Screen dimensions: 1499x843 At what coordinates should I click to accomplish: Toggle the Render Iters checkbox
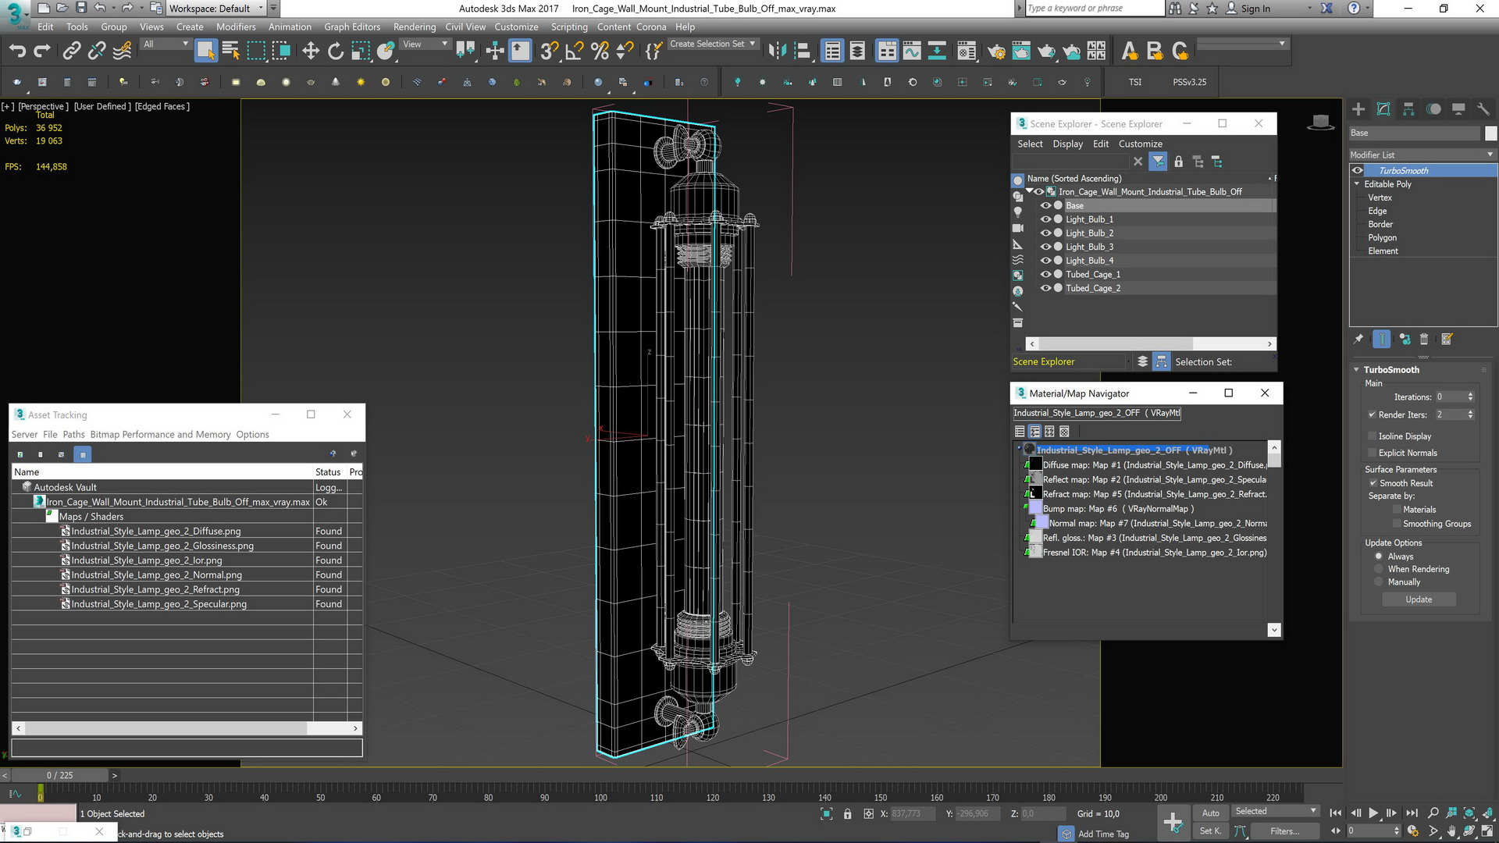(1372, 414)
